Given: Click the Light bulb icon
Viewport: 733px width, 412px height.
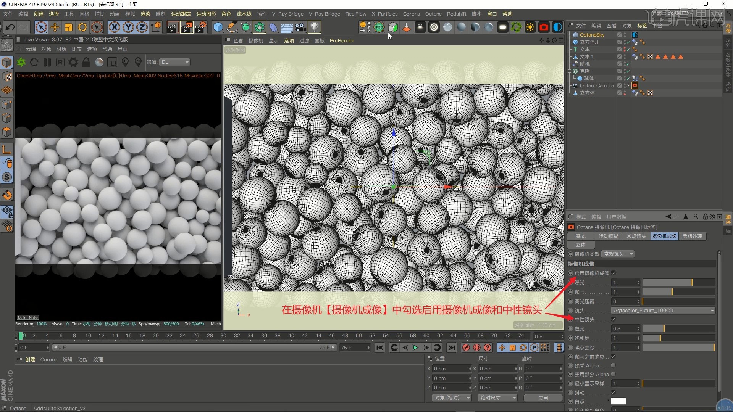Looking at the screenshot, I should click(x=314, y=27).
